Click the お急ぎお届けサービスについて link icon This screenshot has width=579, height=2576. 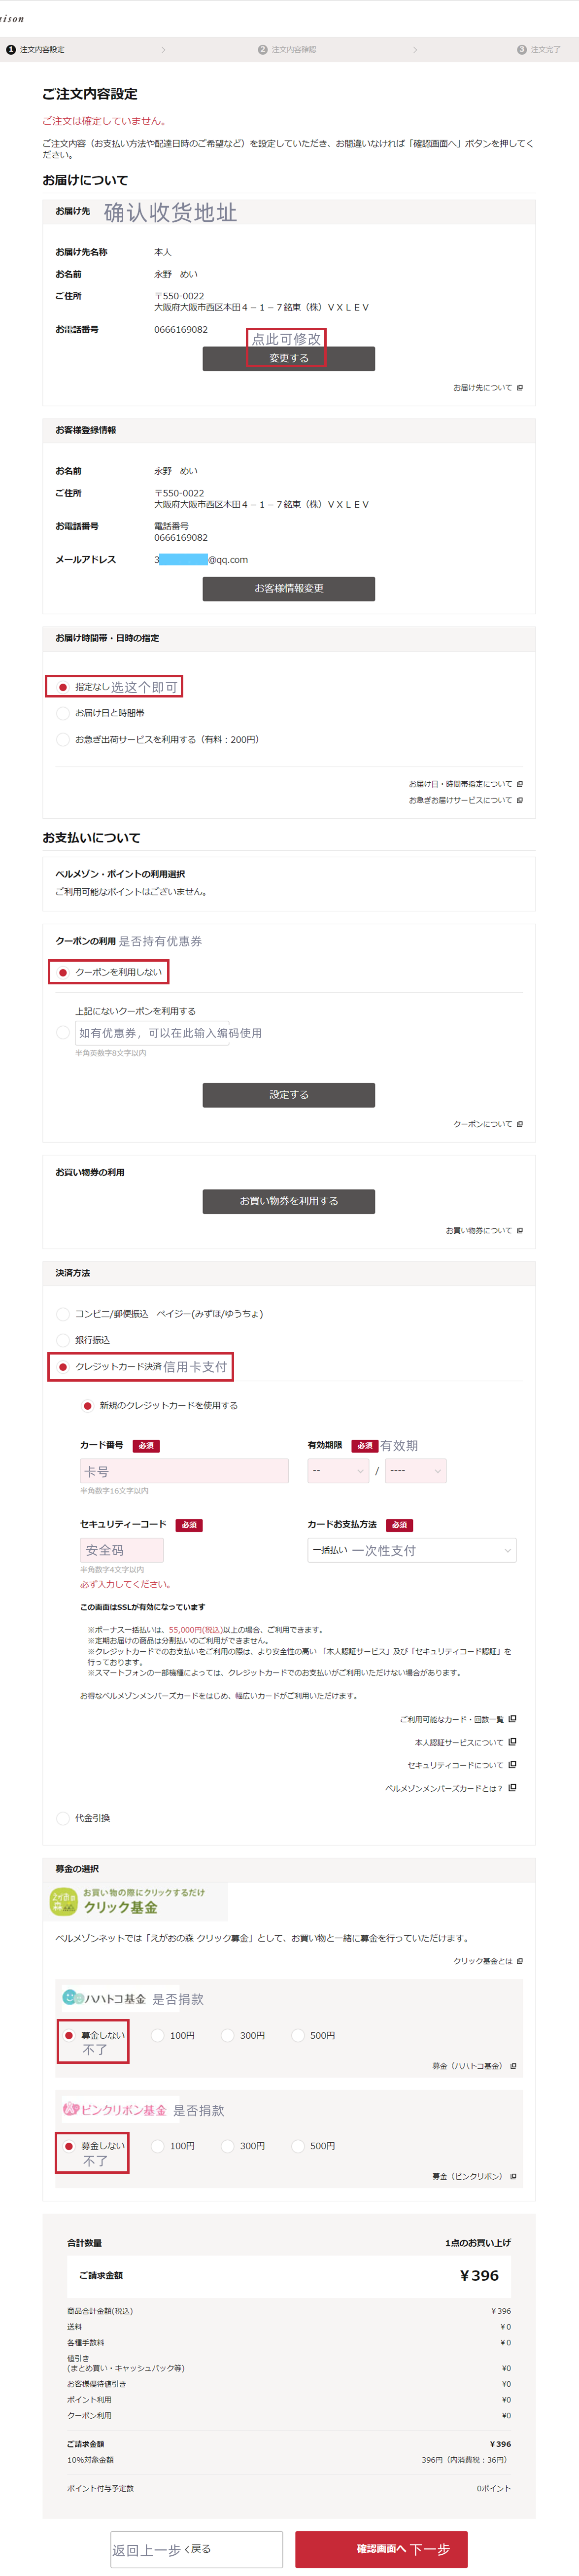tap(519, 800)
